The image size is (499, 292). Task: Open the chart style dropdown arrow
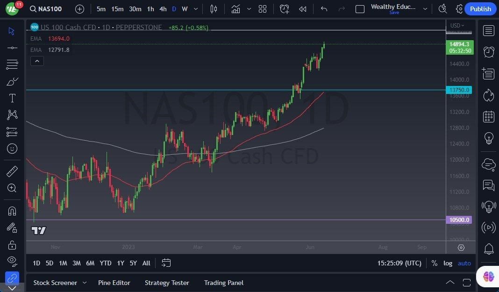[249, 8]
